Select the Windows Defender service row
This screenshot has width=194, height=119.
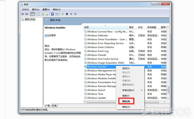(125, 35)
